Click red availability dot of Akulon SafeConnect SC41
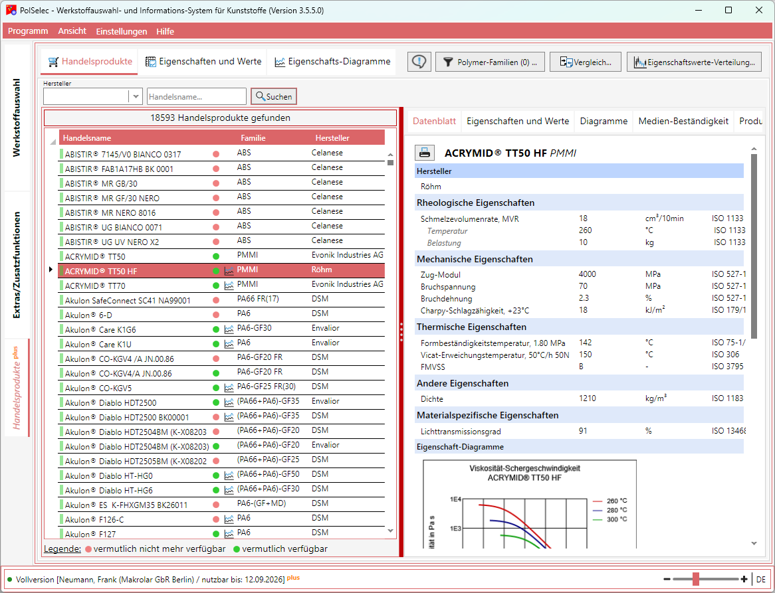Image resolution: width=775 pixels, height=593 pixels. [x=216, y=300]
